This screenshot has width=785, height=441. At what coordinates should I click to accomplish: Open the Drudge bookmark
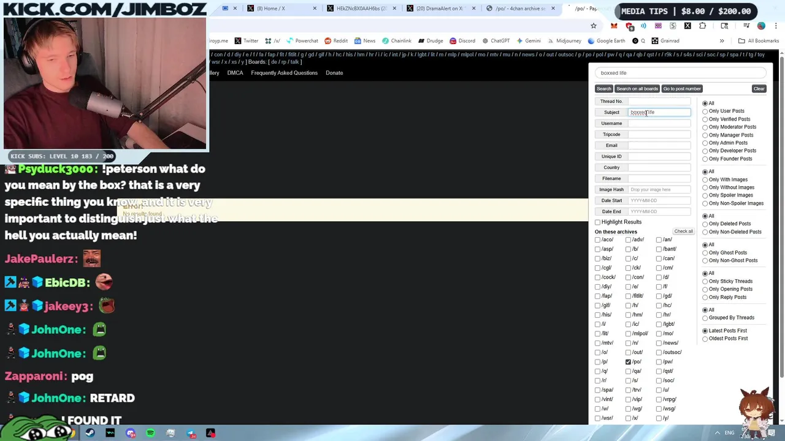point(431,41)
